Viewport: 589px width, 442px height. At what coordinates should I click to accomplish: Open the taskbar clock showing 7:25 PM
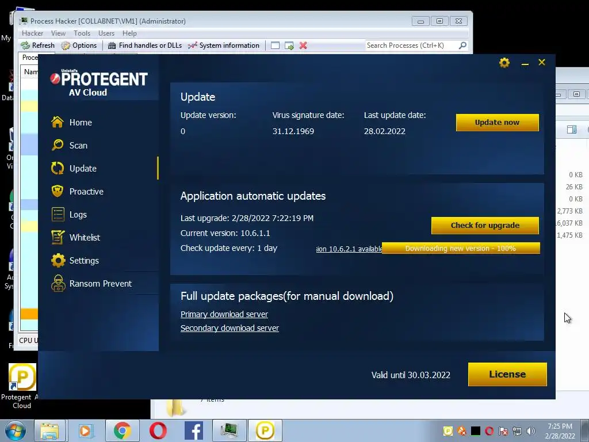(x=560, y=430)
